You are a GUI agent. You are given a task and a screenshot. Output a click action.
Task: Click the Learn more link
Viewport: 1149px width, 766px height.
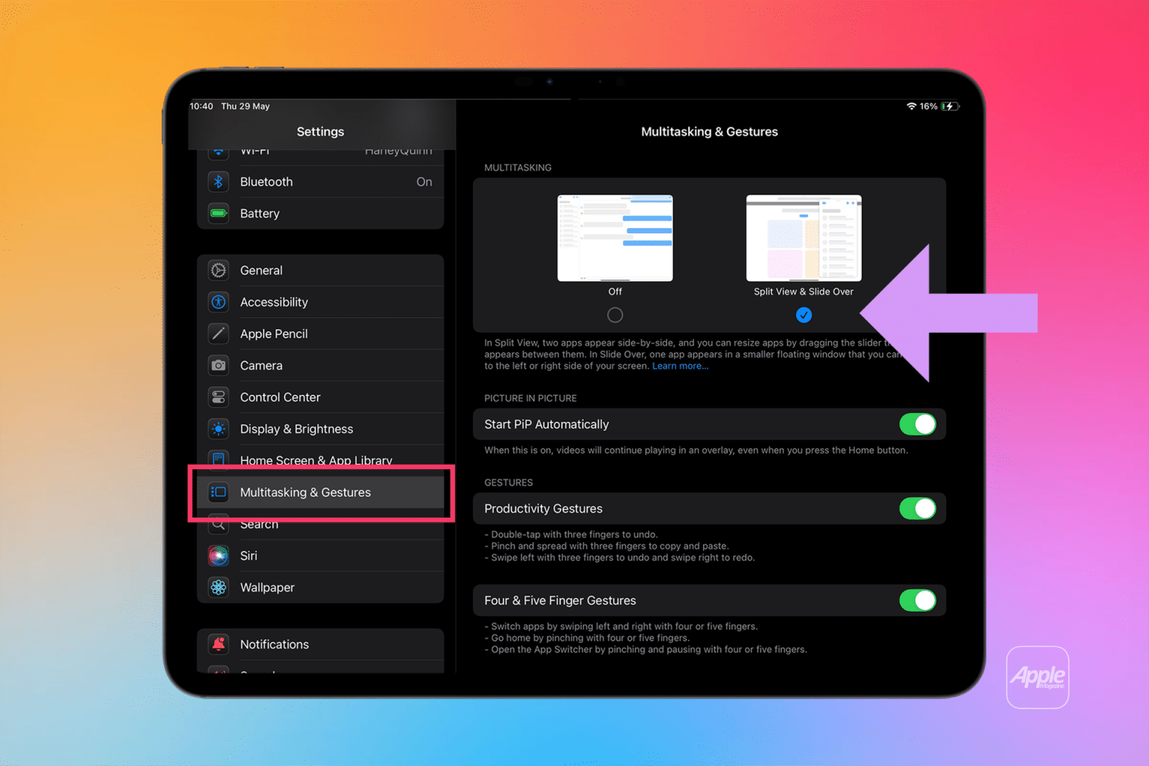(680, 366)
